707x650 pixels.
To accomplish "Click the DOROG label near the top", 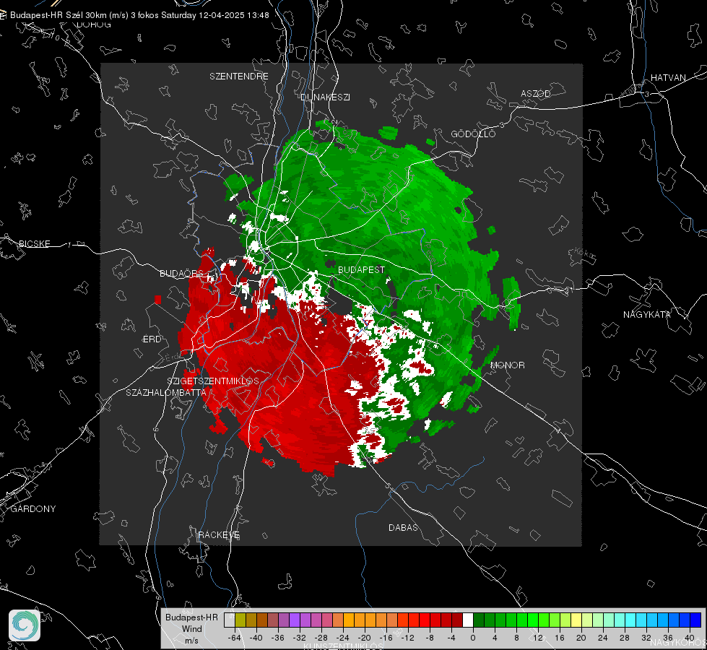I will tap(94, 25).
